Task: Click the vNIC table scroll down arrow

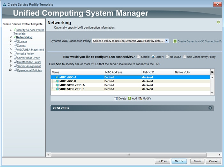Action: coord(212,93)
